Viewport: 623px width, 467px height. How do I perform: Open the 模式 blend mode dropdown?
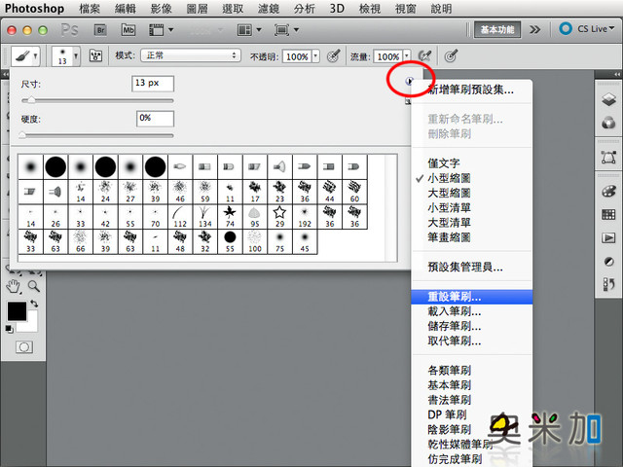tap(191, 55)
